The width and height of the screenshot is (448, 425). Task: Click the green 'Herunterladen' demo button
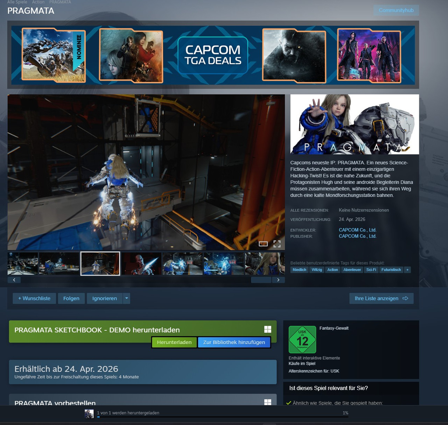[x=174, y=342]
